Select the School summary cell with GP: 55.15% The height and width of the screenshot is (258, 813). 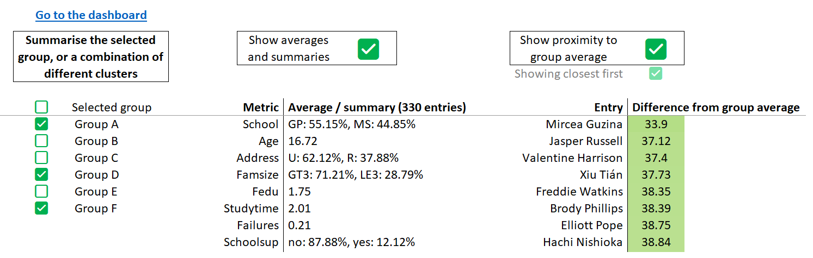tap(352, 124)
